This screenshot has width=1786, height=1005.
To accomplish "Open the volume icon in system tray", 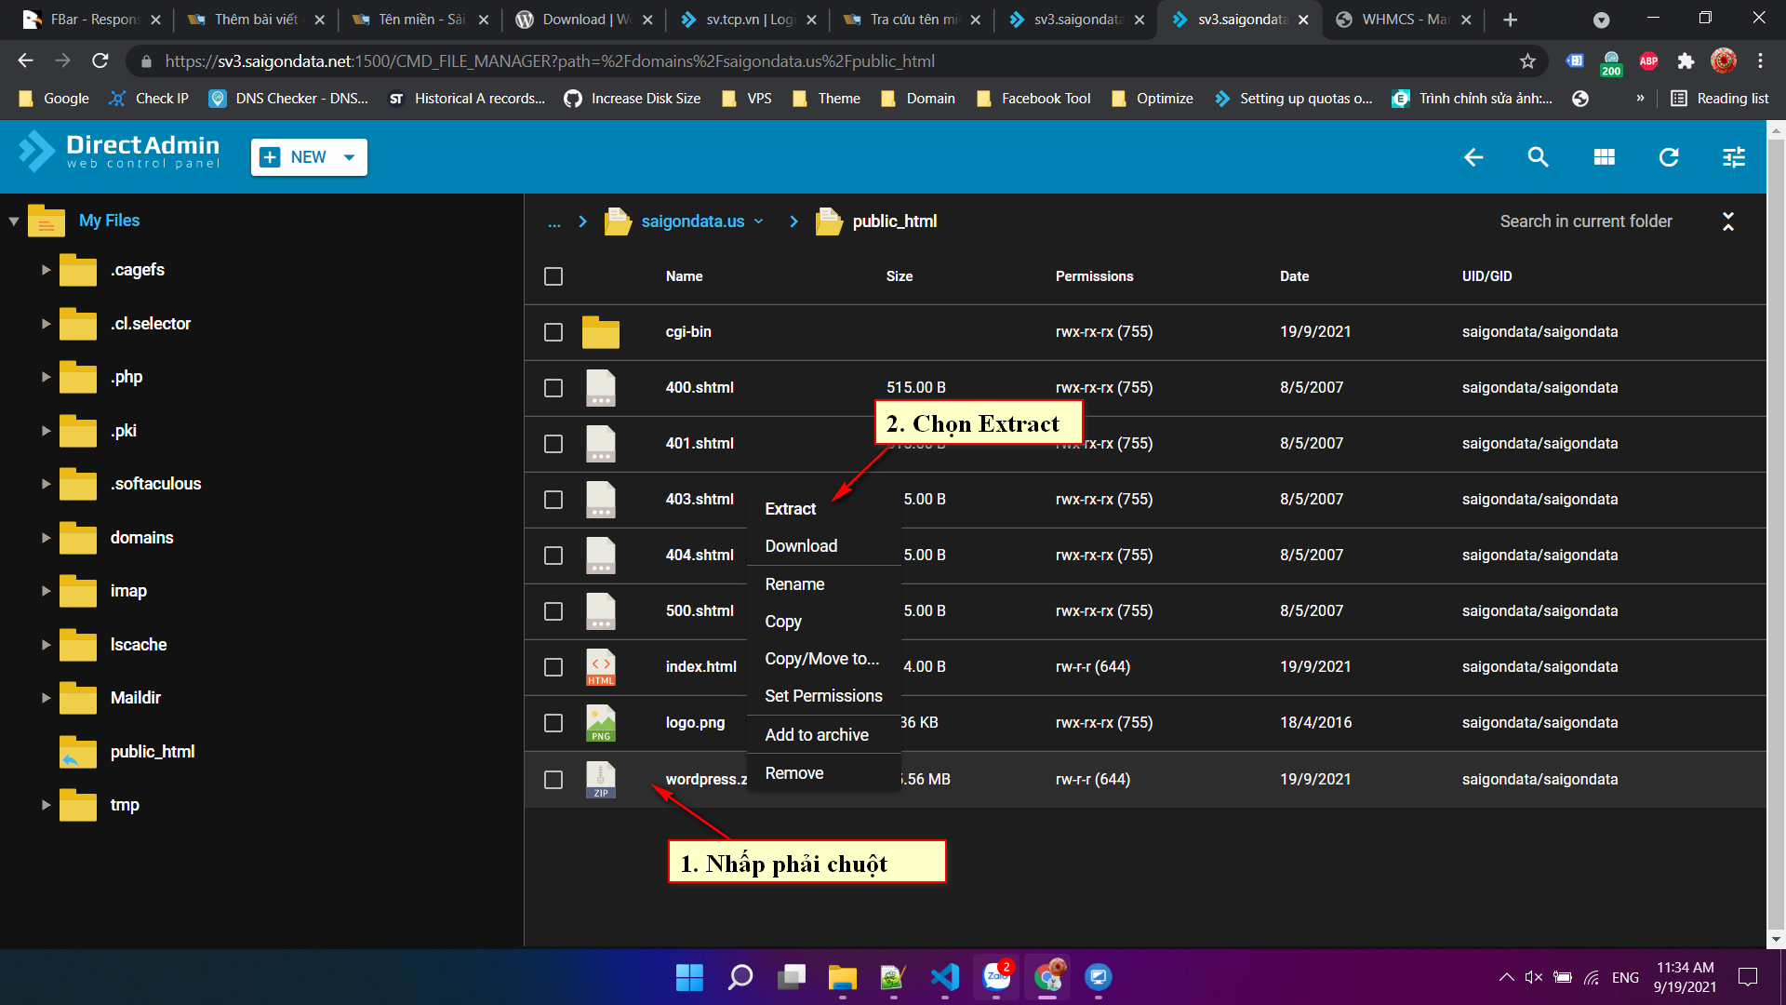I will [1534, 977].
